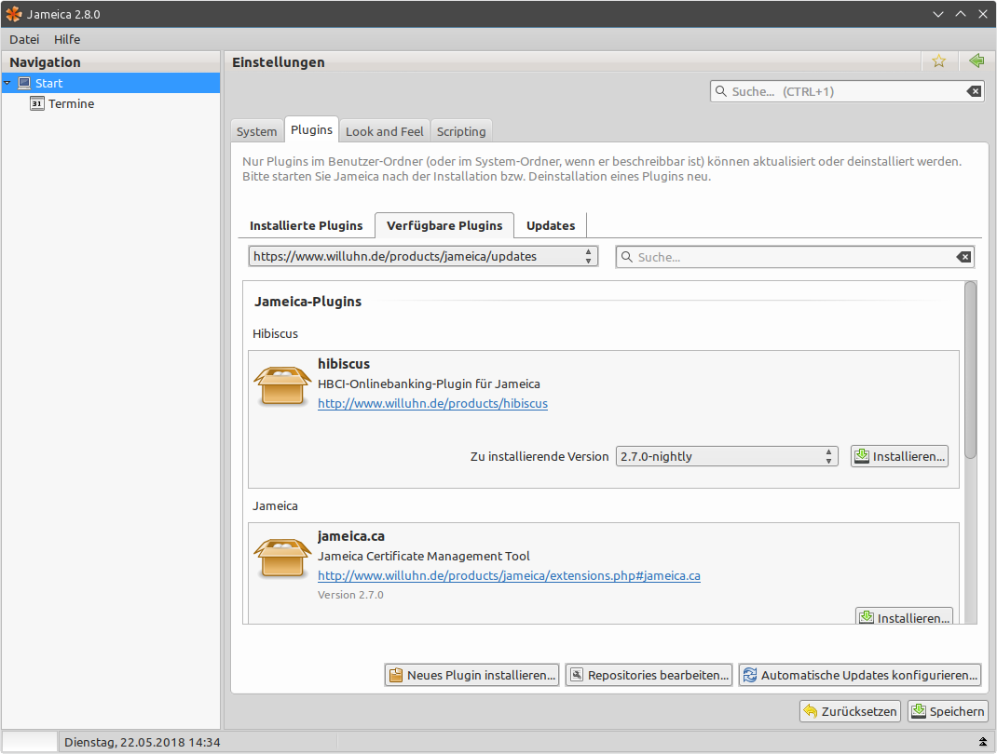Viewport: 997px width, 754px height.
Task: Open the Hilfe menu
Action: (67, 39)
